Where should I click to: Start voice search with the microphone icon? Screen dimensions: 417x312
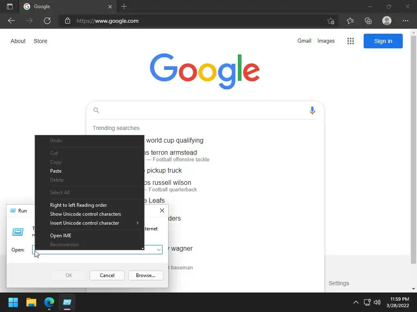pyautogui.click(x=312, y=110)
